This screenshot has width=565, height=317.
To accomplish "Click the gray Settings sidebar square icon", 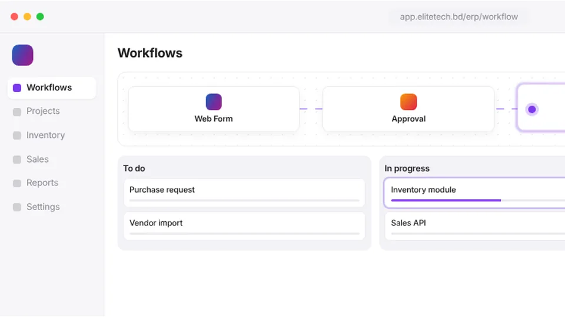I will pos(17,207).
